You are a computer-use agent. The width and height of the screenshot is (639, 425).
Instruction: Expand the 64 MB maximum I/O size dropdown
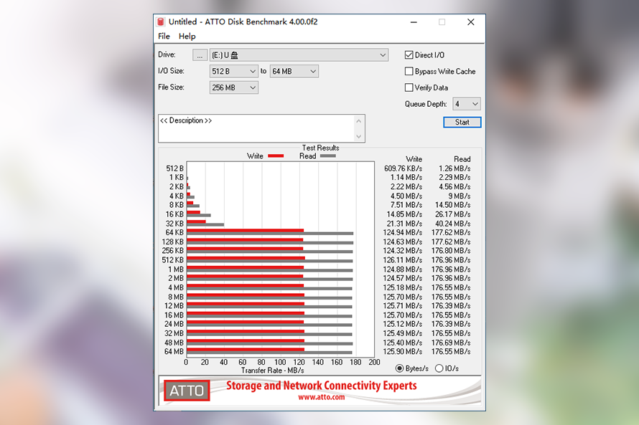pyautogui.click(x=313, y=72)
